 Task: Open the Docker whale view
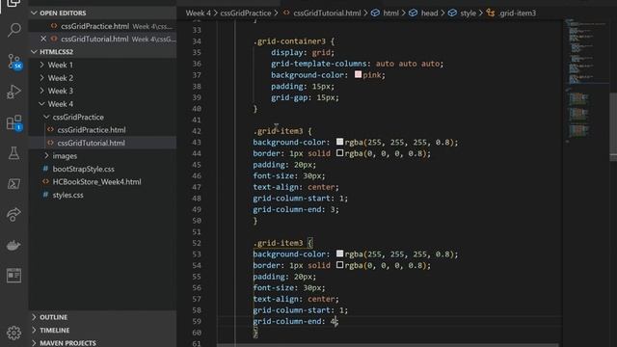pos(13,245)
